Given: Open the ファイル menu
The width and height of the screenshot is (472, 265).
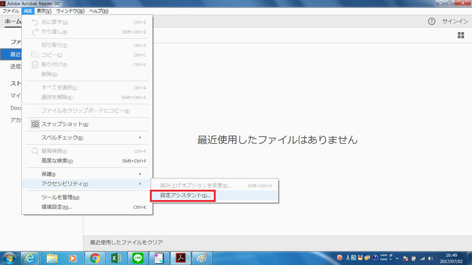Looking at the screenshot, I should pyautogui.click(x=11, y=11).
